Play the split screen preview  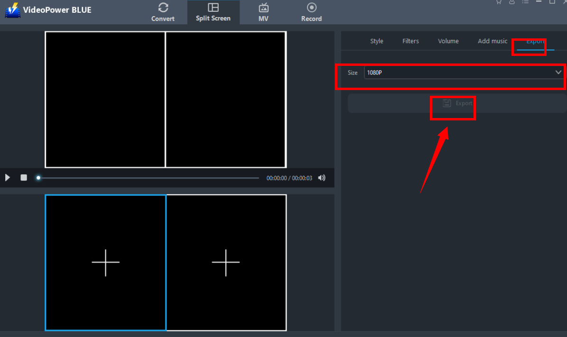coord(7,177)
